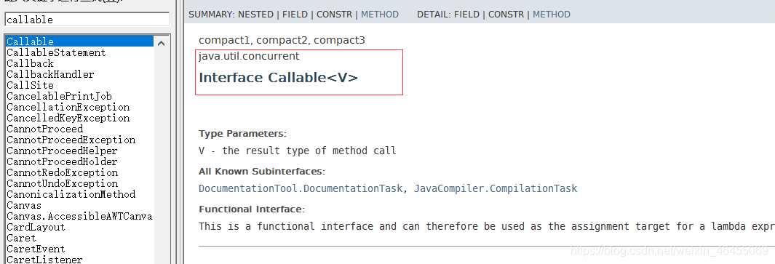Click the list scrollbar up arrow

pos(161,43)
